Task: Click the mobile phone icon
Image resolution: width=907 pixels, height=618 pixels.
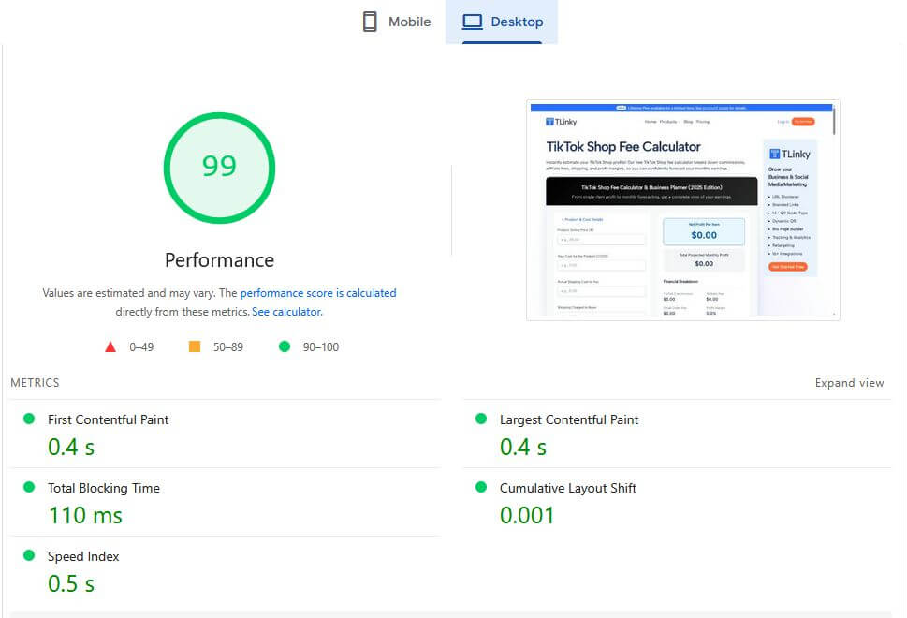Action: coord(371,21)
